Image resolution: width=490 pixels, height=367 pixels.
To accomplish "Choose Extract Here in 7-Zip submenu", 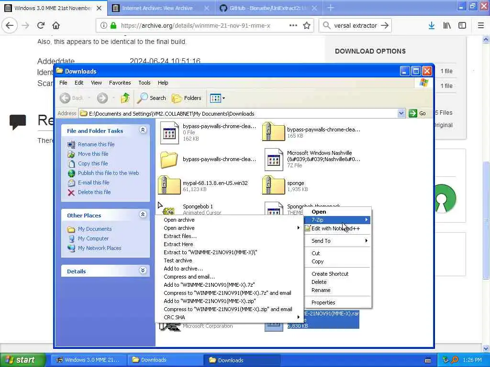I will [229, 244].
